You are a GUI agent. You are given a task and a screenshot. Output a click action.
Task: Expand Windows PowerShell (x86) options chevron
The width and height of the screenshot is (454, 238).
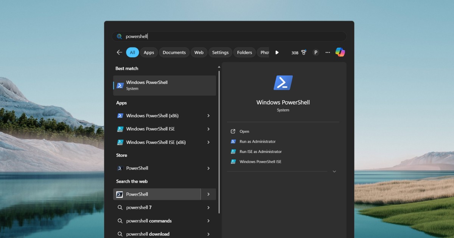click(x=208, y=116)
